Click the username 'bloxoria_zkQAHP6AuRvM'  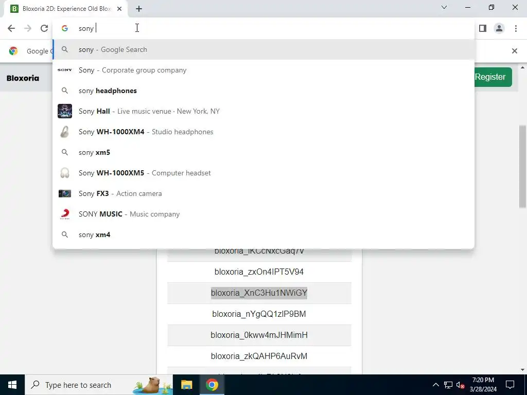tap(259, 356)
